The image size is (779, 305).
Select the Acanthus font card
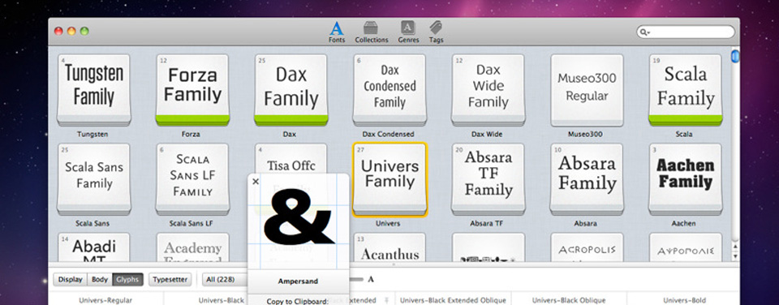coord(389,247)
